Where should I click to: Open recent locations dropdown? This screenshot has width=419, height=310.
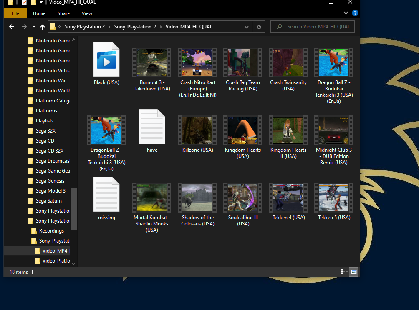[34, 27]
